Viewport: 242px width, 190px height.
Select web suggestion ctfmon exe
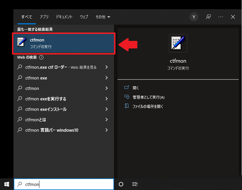point(64,78)
